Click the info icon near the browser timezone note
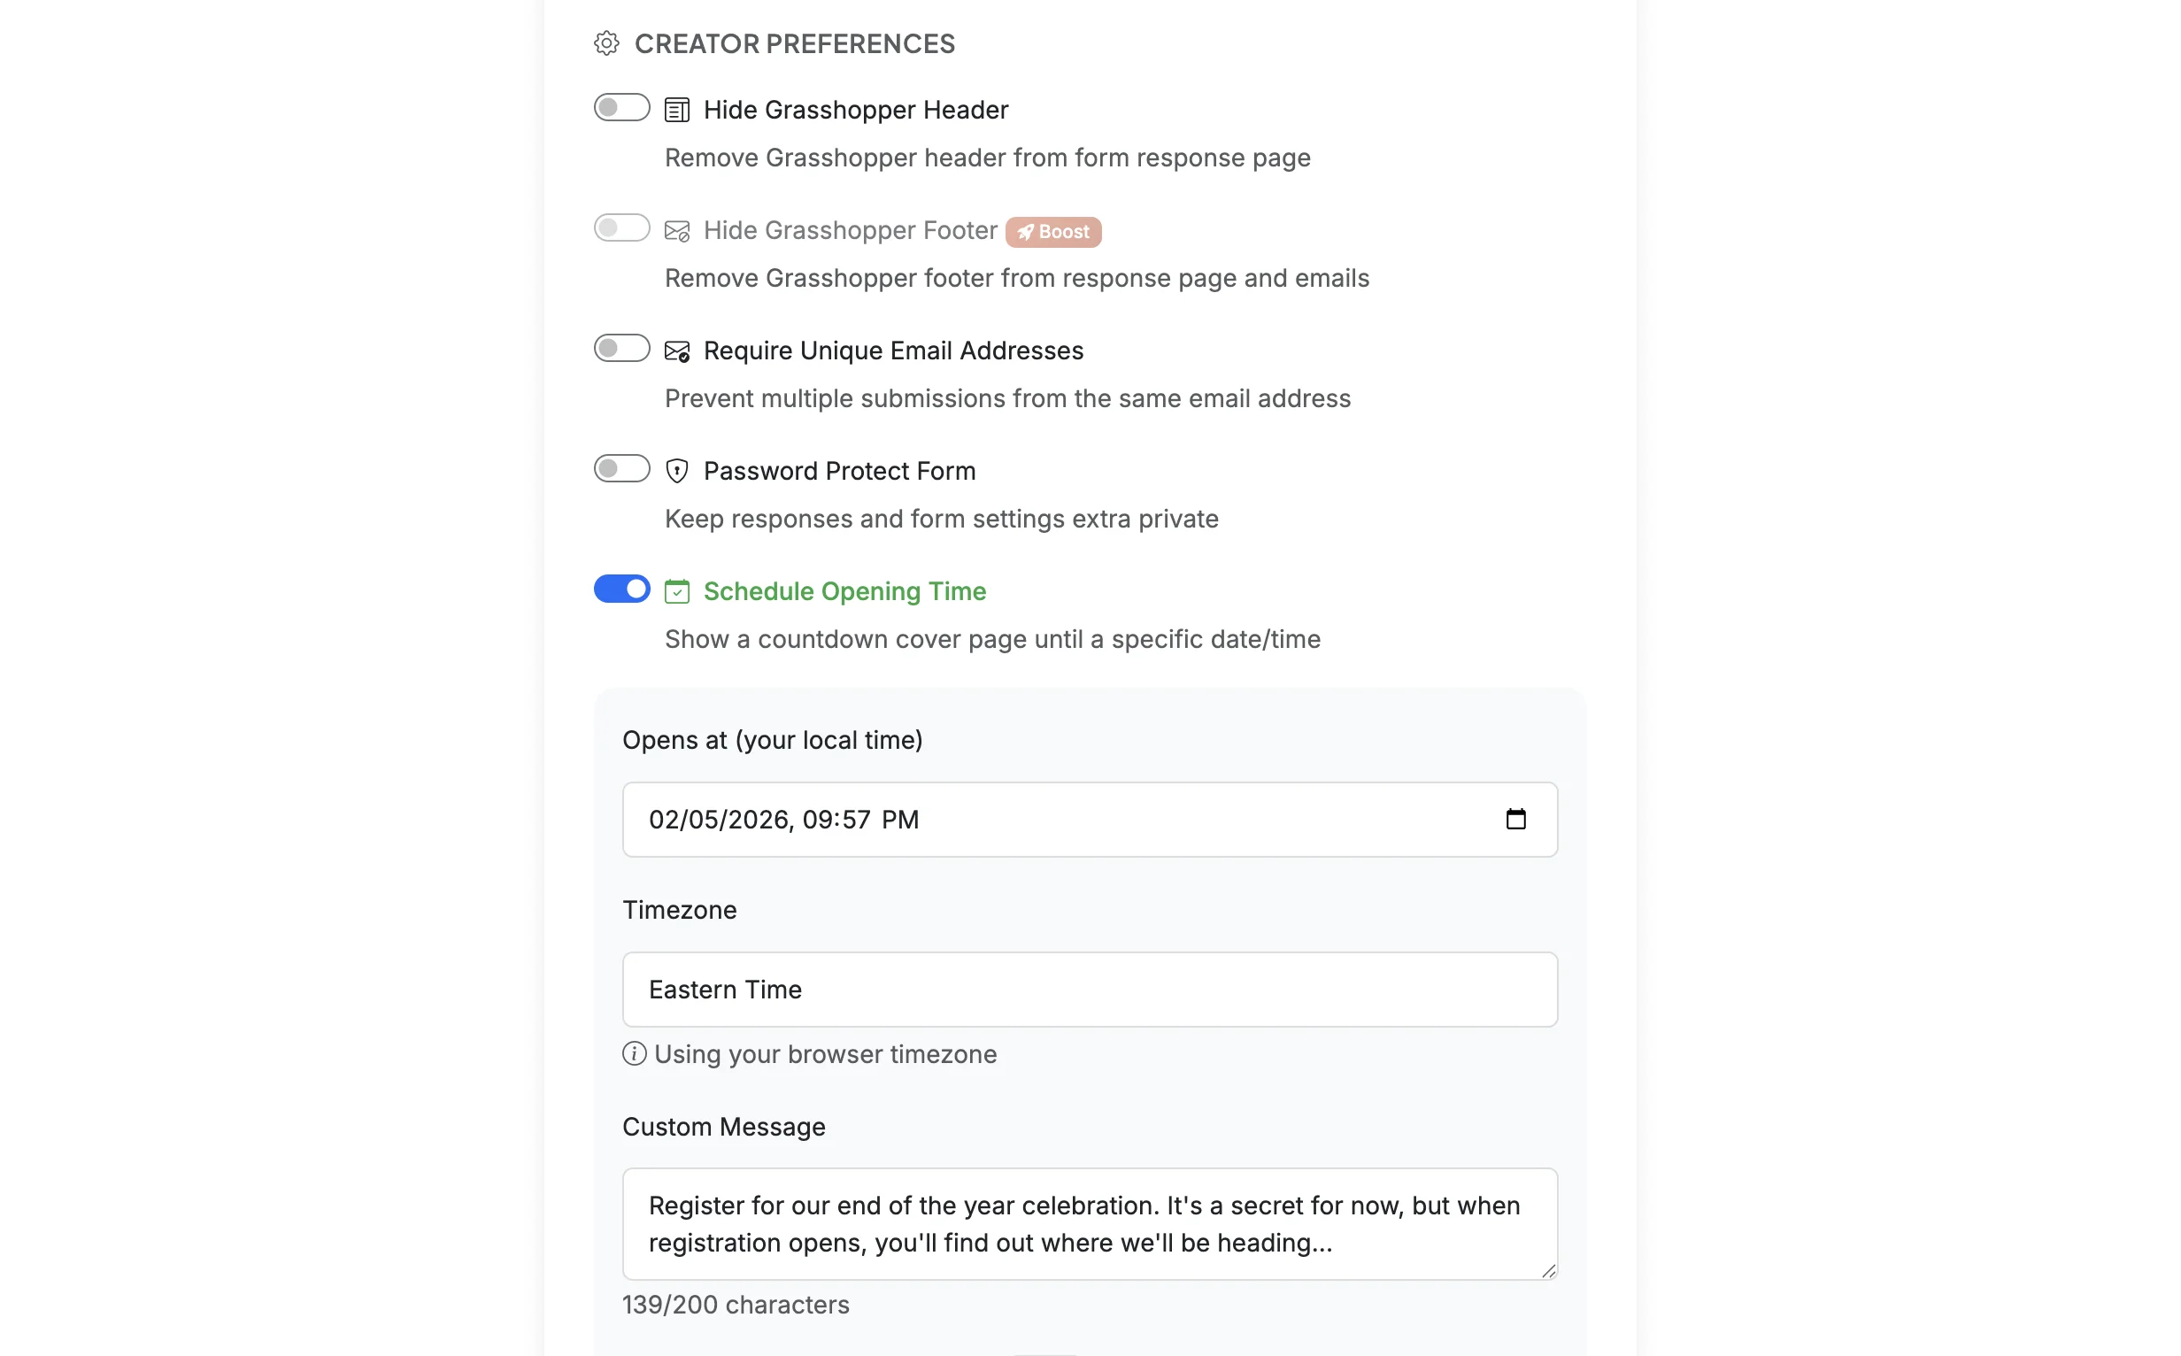Screen dimensions: 2181x1356 coord(634,1054)
